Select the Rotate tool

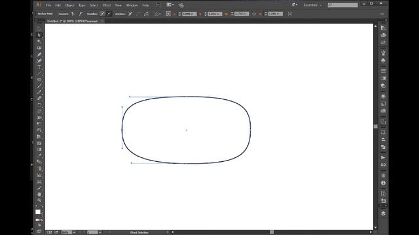point(39,105)
